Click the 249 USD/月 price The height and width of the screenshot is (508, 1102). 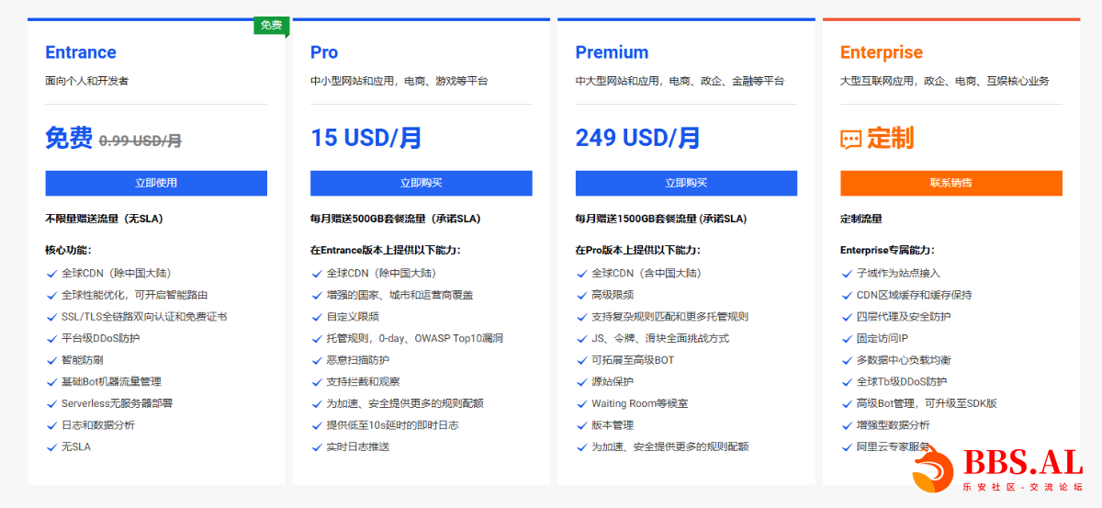pyautogui.click(x=638, y=138)
